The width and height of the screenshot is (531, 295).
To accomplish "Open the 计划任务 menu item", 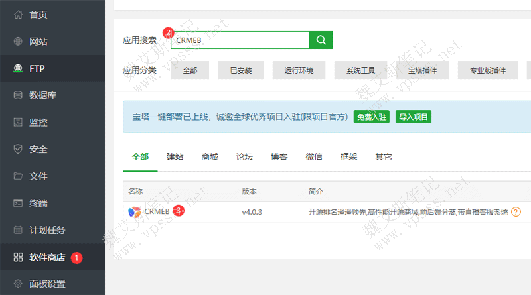I will 52,230.
